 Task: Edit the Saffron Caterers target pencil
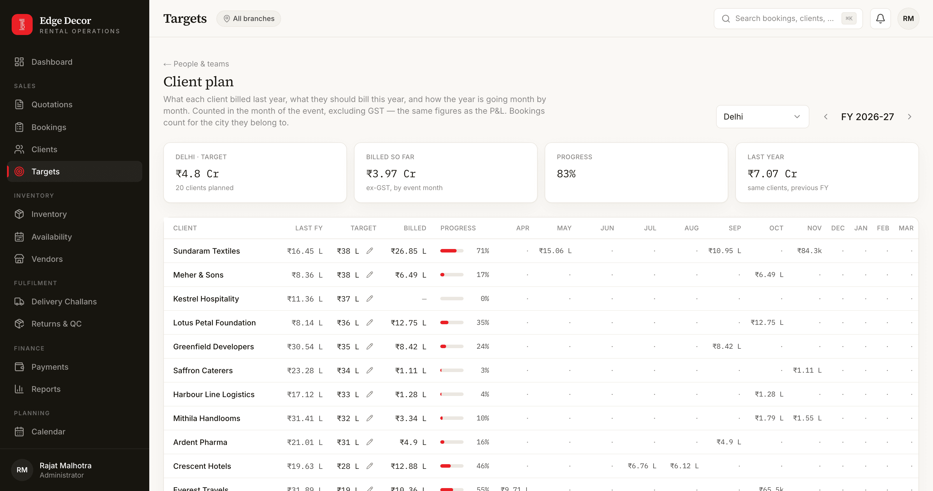click(369, 370)
